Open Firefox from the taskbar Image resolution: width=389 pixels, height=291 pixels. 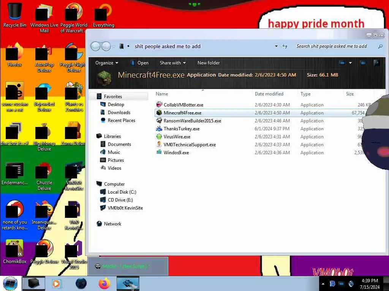[x=104, y=283]
